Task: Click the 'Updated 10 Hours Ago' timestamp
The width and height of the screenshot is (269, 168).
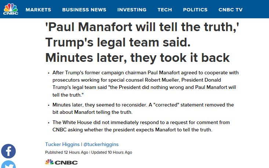Action: (x=112, y=152)
